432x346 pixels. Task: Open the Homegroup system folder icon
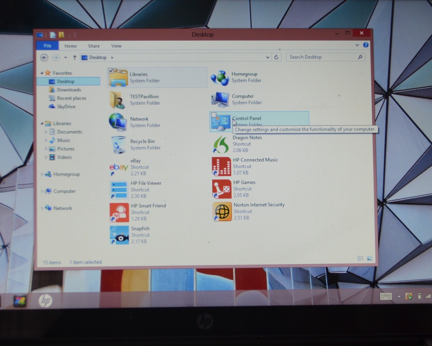click(220, 78)
